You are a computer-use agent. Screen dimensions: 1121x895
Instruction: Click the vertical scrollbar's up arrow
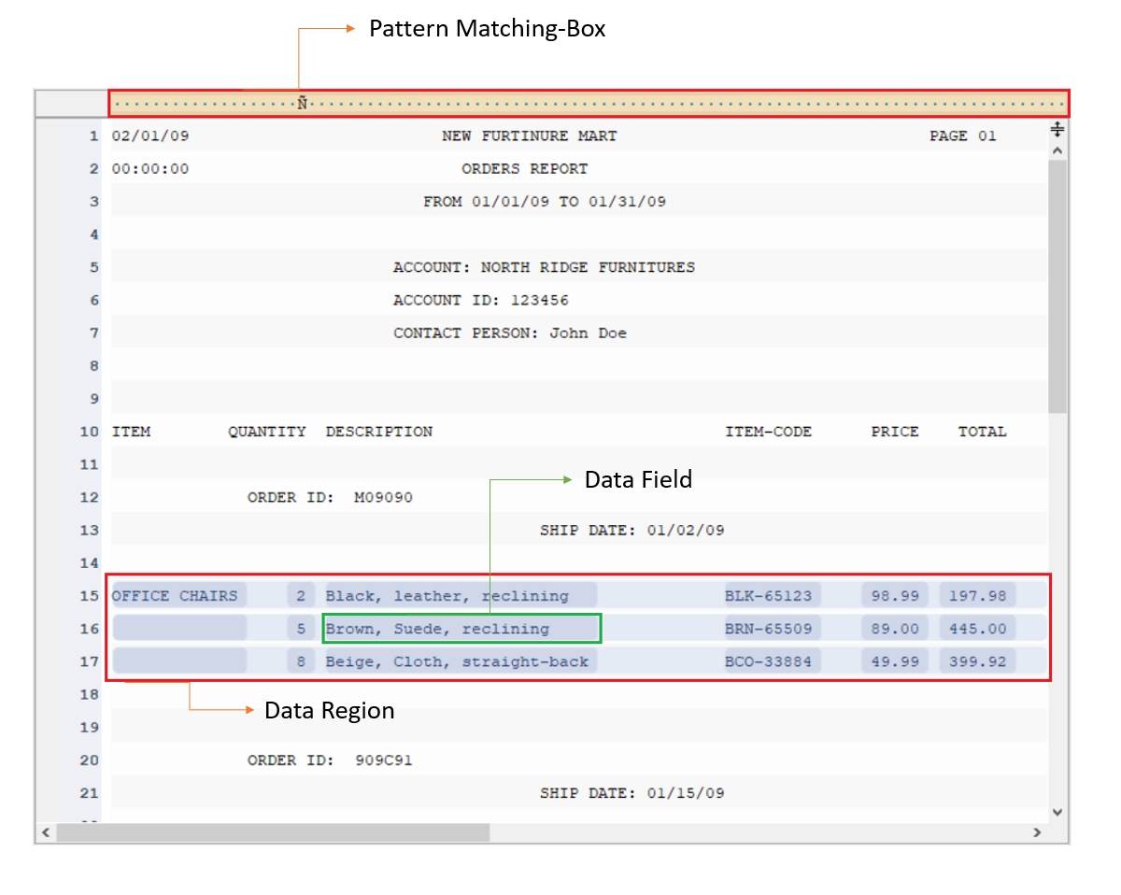(1057, 149)
